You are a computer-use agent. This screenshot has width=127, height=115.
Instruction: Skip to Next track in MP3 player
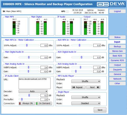(x=93, y=87)
